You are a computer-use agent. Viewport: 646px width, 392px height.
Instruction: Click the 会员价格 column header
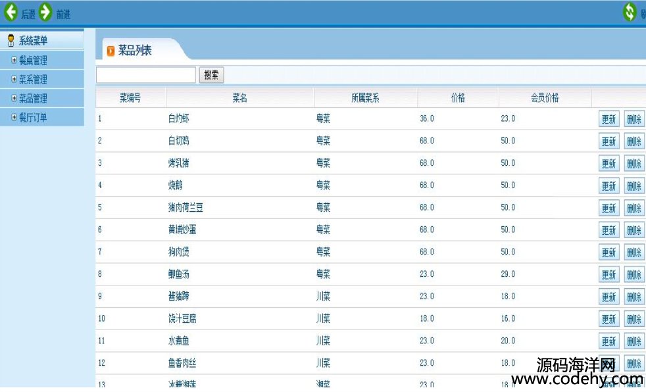[x=545, y=97]
